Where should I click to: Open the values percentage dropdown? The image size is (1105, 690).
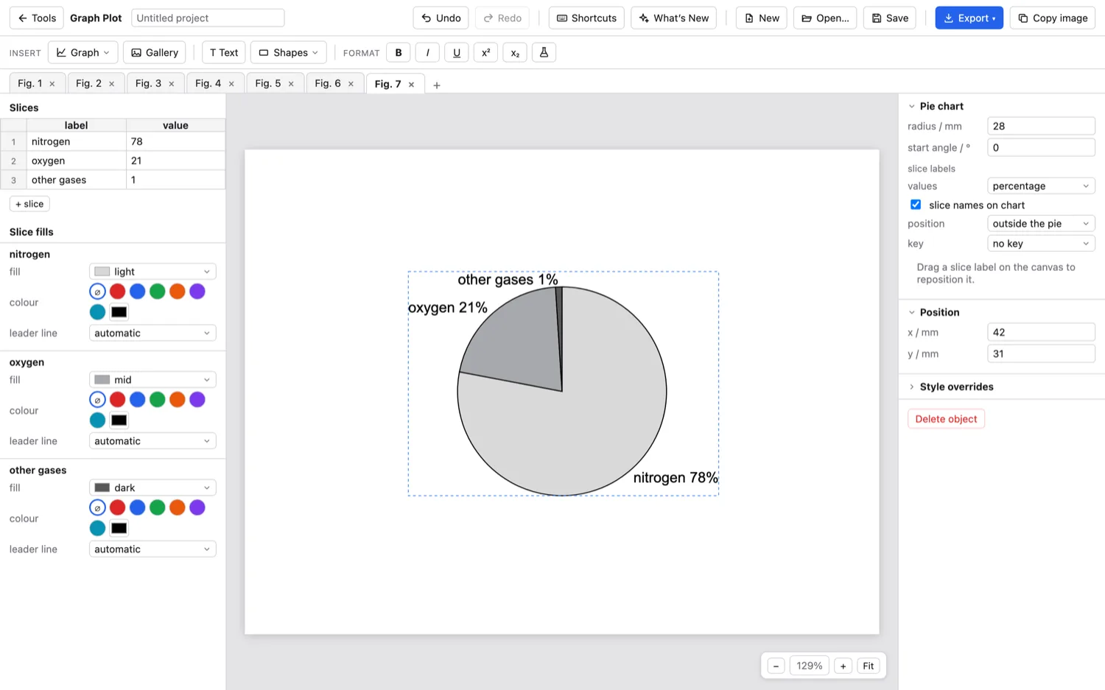[x=1041, y=186]
